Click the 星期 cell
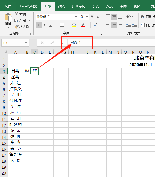 [15, 77]
